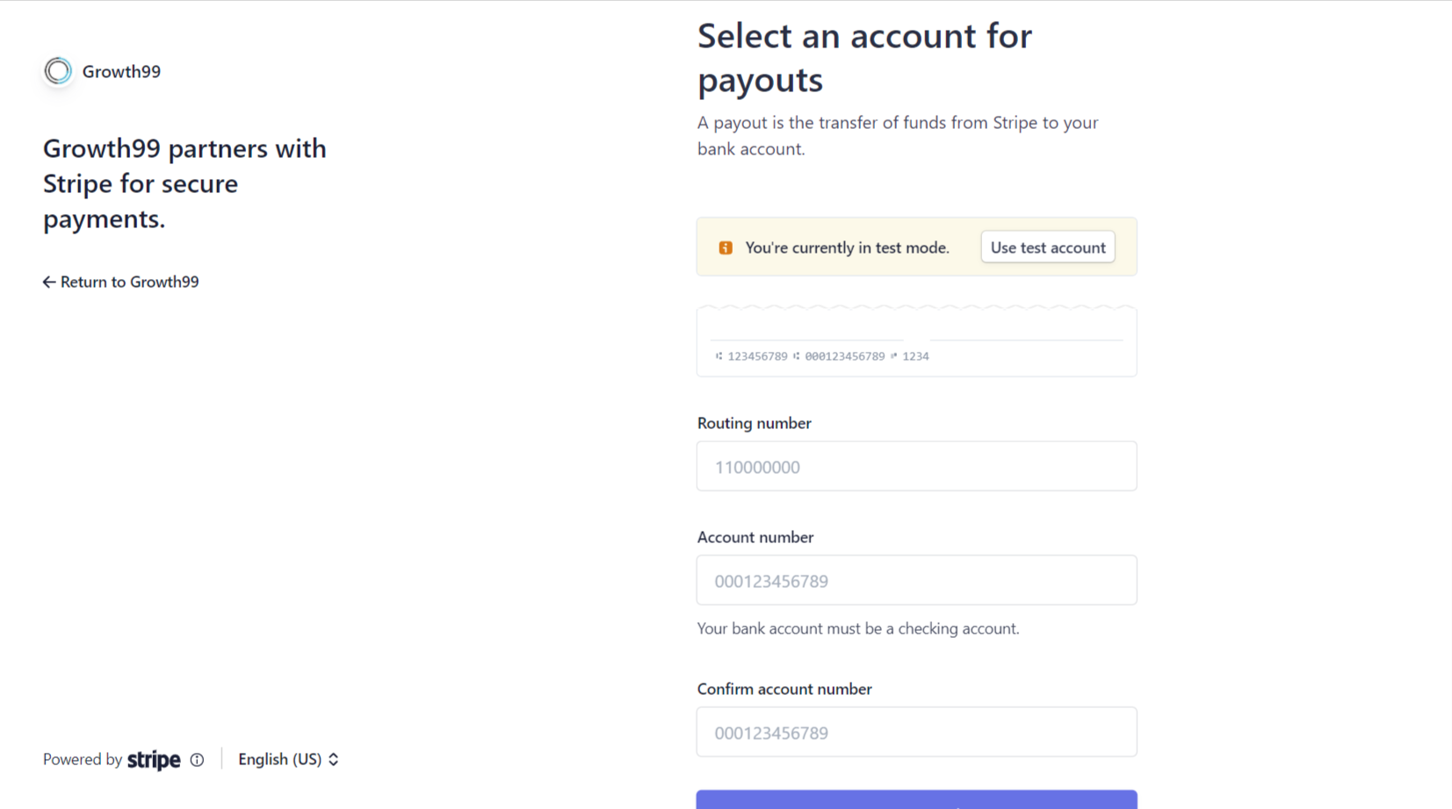Follow the Return to Growth99 link

click(x=129, y=282)
